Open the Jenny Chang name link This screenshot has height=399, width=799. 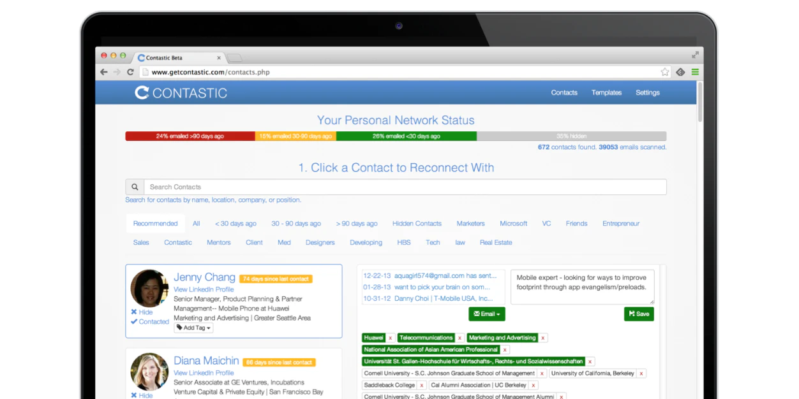(204, 277)
